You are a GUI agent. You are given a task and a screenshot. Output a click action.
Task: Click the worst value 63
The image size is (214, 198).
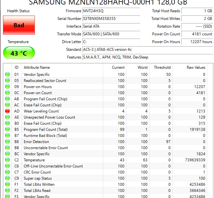[x=145, y=160]
